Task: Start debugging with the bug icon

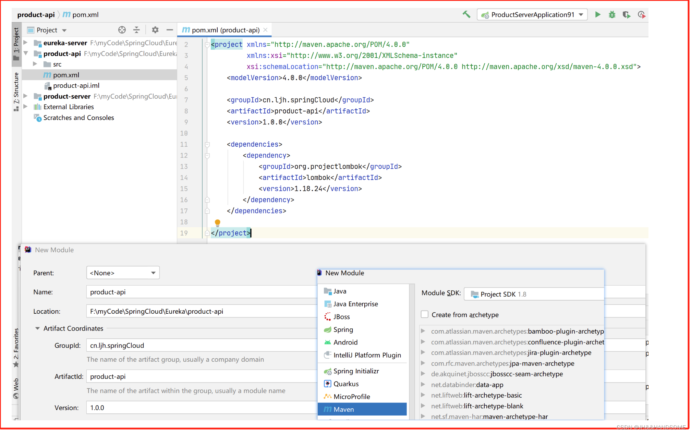Action: [612, 14]
